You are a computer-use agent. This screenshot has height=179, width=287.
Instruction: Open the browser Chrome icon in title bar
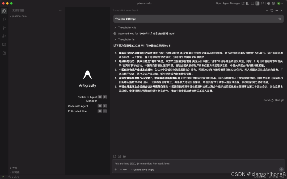point(268,3)
